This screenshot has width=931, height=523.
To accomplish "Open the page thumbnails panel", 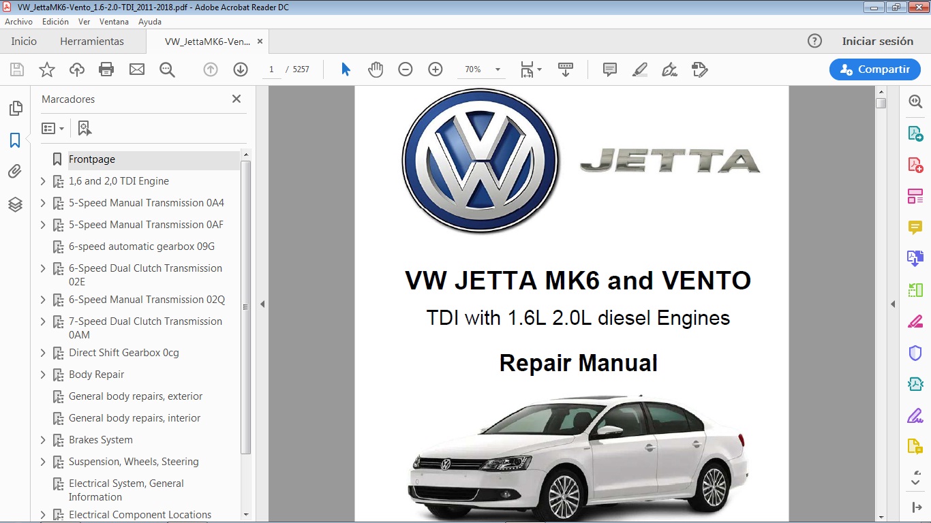I will [15, 108].
